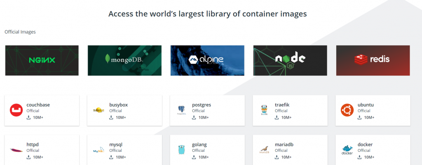Select the alpine image banner

(208, 60)
